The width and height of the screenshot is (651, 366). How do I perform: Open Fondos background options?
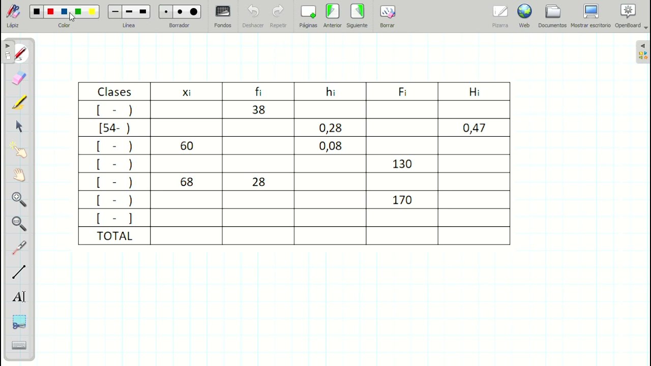223,16
